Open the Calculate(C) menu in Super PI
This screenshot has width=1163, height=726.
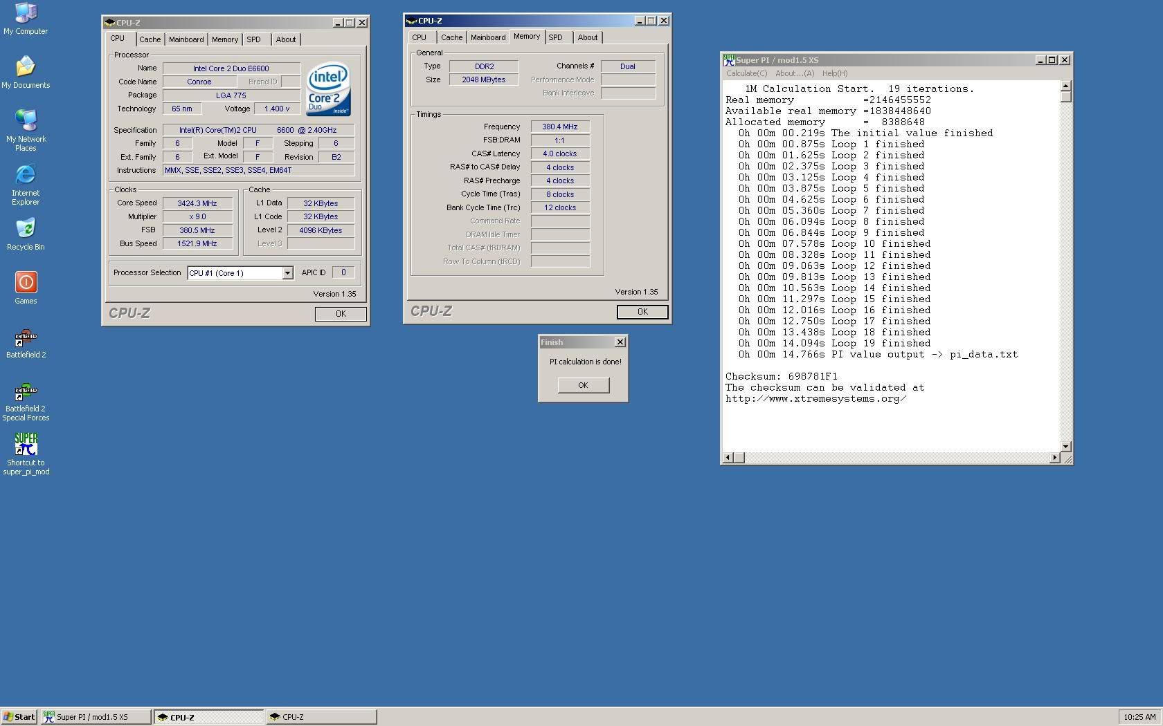pos(746,73)
